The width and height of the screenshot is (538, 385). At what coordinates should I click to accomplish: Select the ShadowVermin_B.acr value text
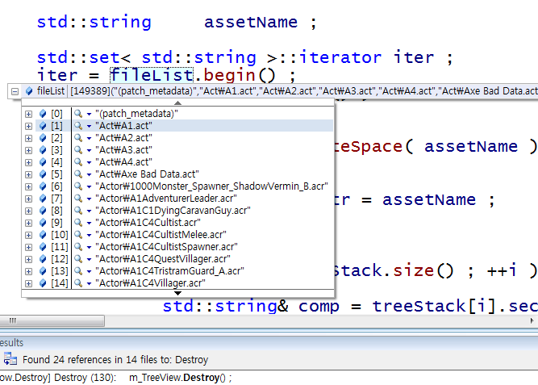(x=211, y=186)
